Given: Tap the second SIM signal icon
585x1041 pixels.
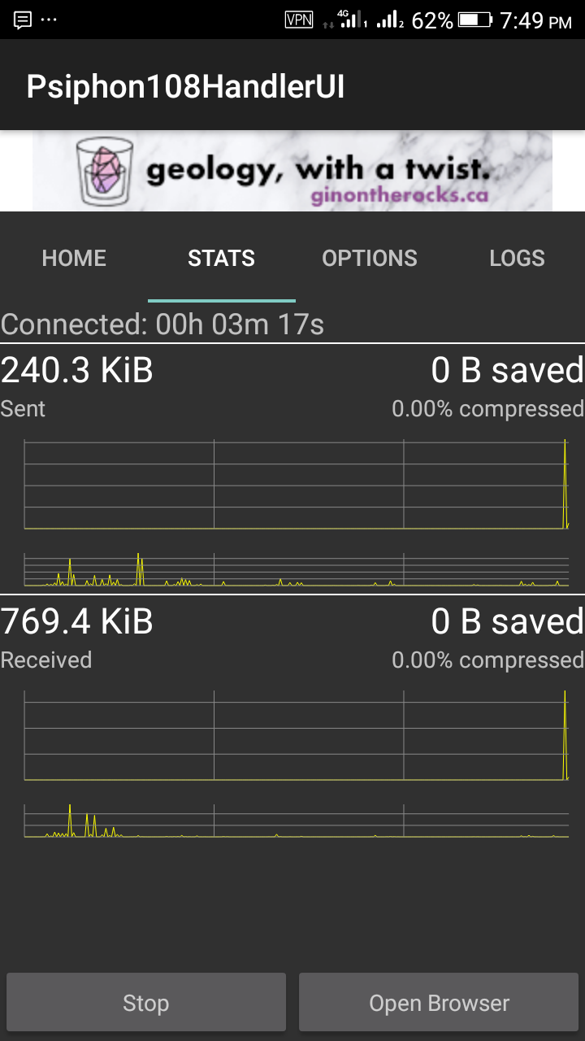Looking at the screenshot, I should (390, 20).
